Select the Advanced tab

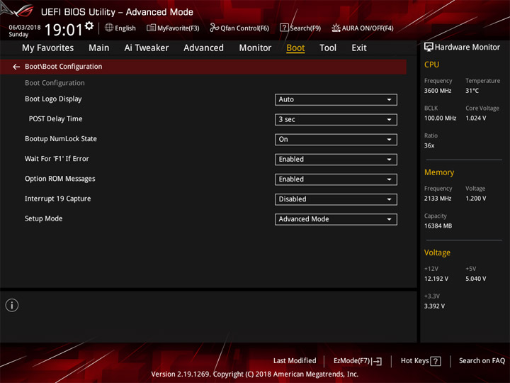[x=203, y=48]
